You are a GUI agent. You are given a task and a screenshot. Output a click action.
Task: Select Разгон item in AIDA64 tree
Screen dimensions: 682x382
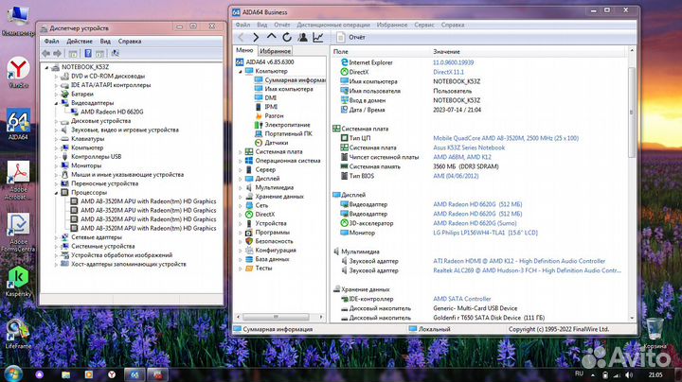coord(274,116)
